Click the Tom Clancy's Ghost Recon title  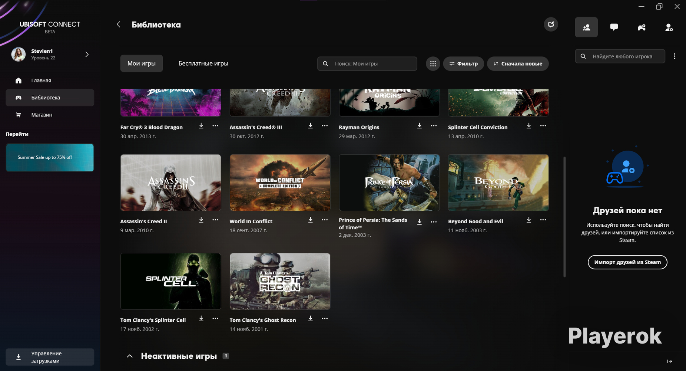(262, 320)
